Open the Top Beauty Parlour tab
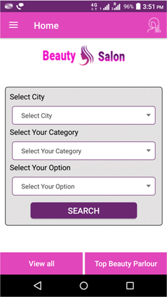 (x=126, y=264)
